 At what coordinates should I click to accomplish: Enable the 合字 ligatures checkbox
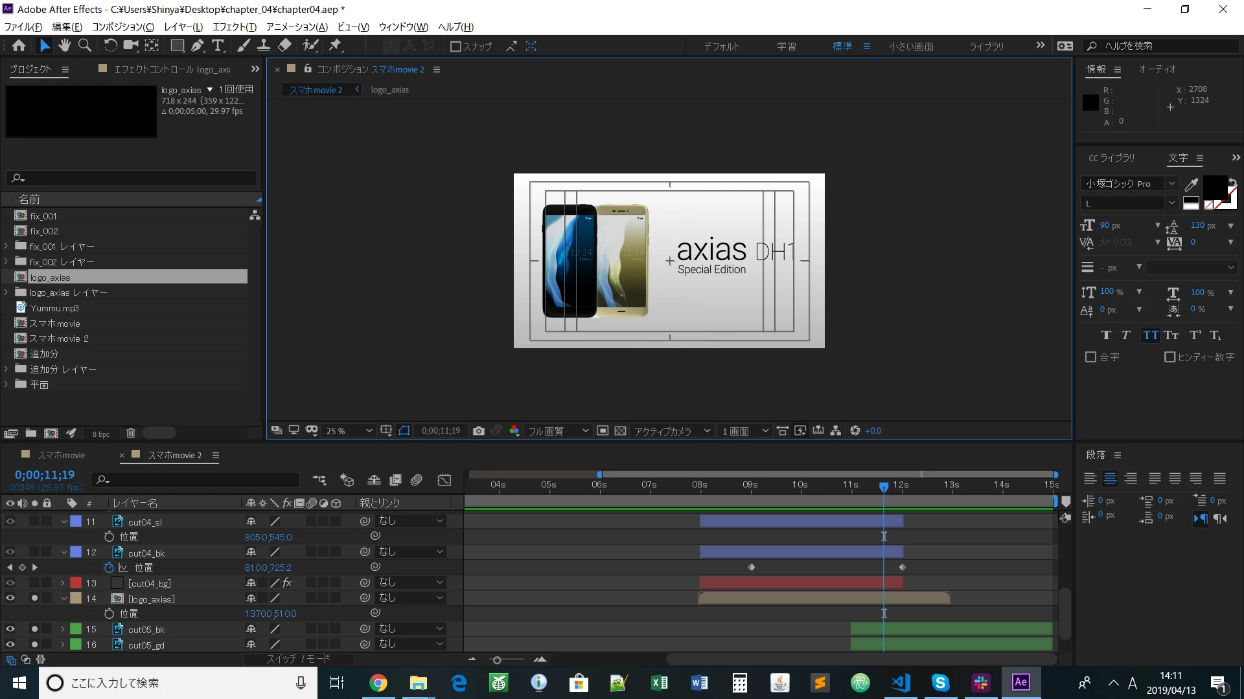coord(1090,357)
